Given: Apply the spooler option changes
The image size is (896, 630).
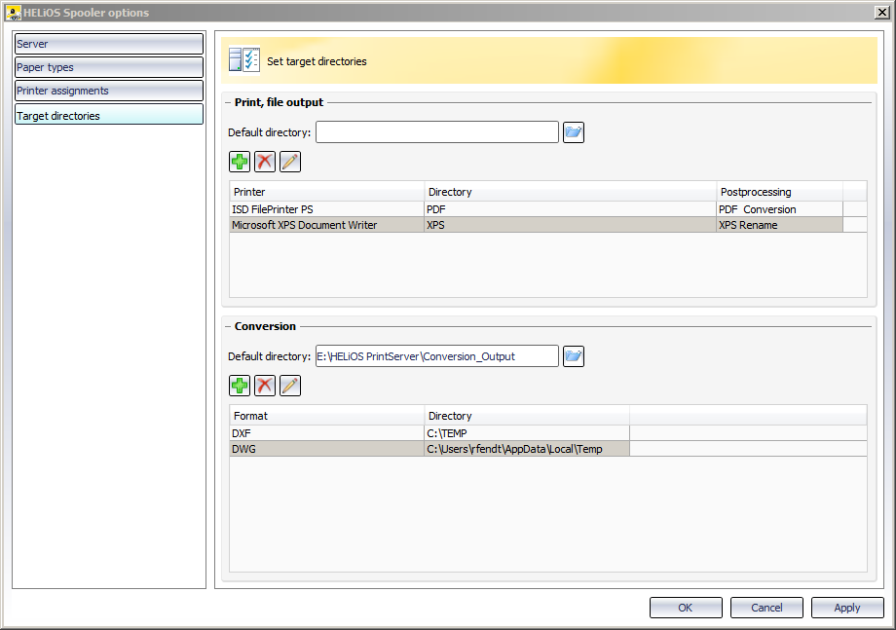Looking at the screenshot, I should click(847, 608).
